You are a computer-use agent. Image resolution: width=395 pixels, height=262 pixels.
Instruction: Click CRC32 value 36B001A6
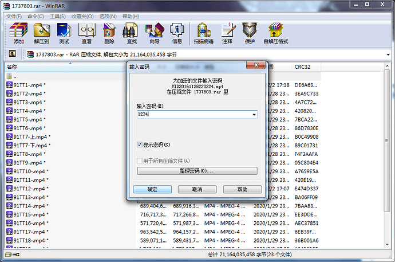(x=306, y=240)
